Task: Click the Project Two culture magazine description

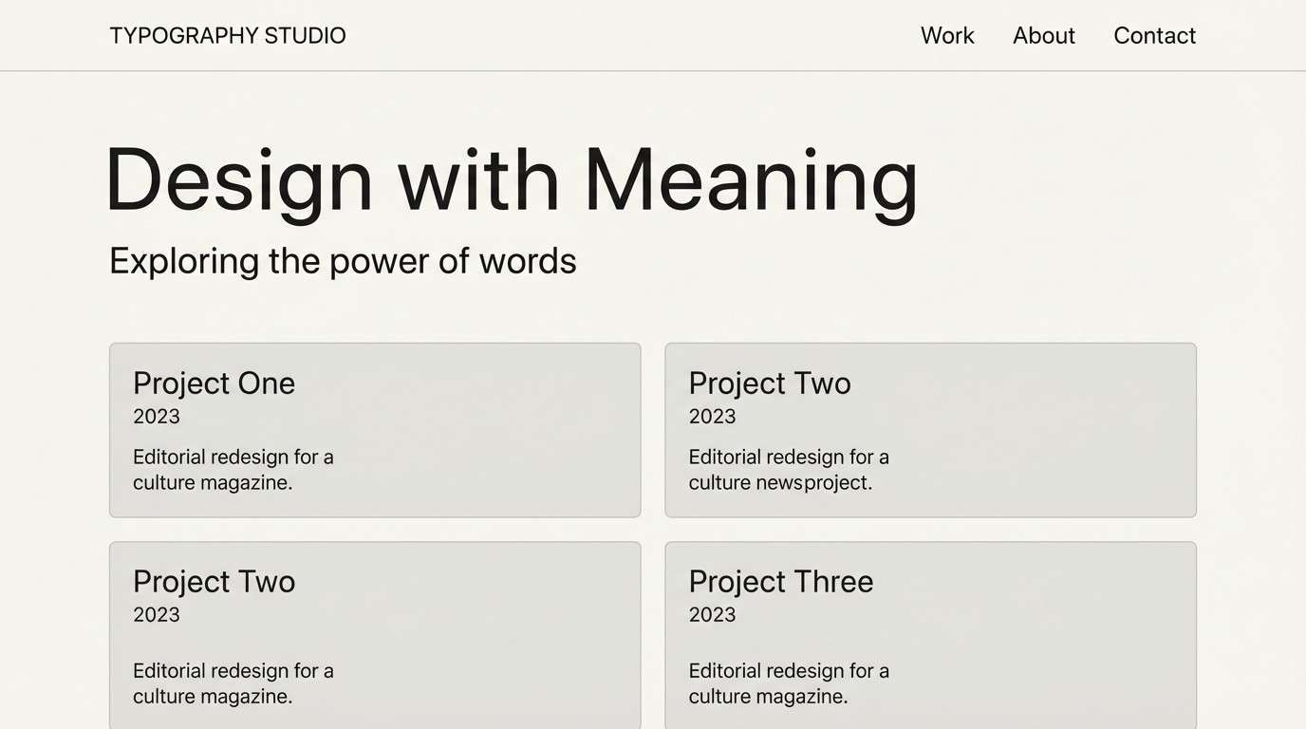Action: 233,683
